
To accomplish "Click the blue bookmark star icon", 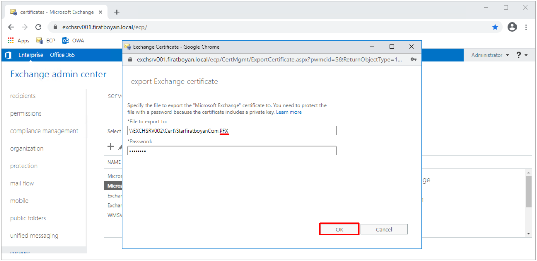I will click(x=495, y=27).
